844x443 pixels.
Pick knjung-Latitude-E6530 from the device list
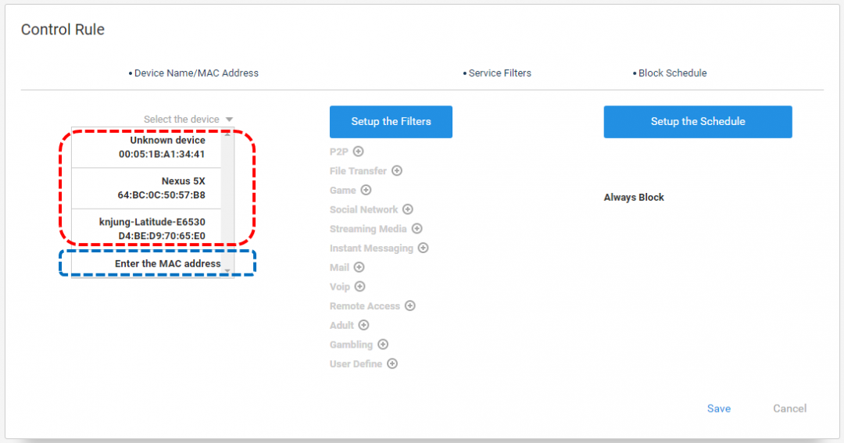tap(146, 229)
